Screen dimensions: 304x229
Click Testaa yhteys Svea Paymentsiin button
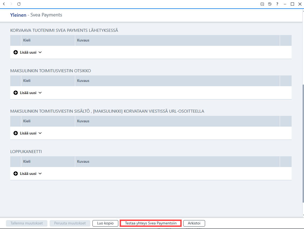(151, 223)
